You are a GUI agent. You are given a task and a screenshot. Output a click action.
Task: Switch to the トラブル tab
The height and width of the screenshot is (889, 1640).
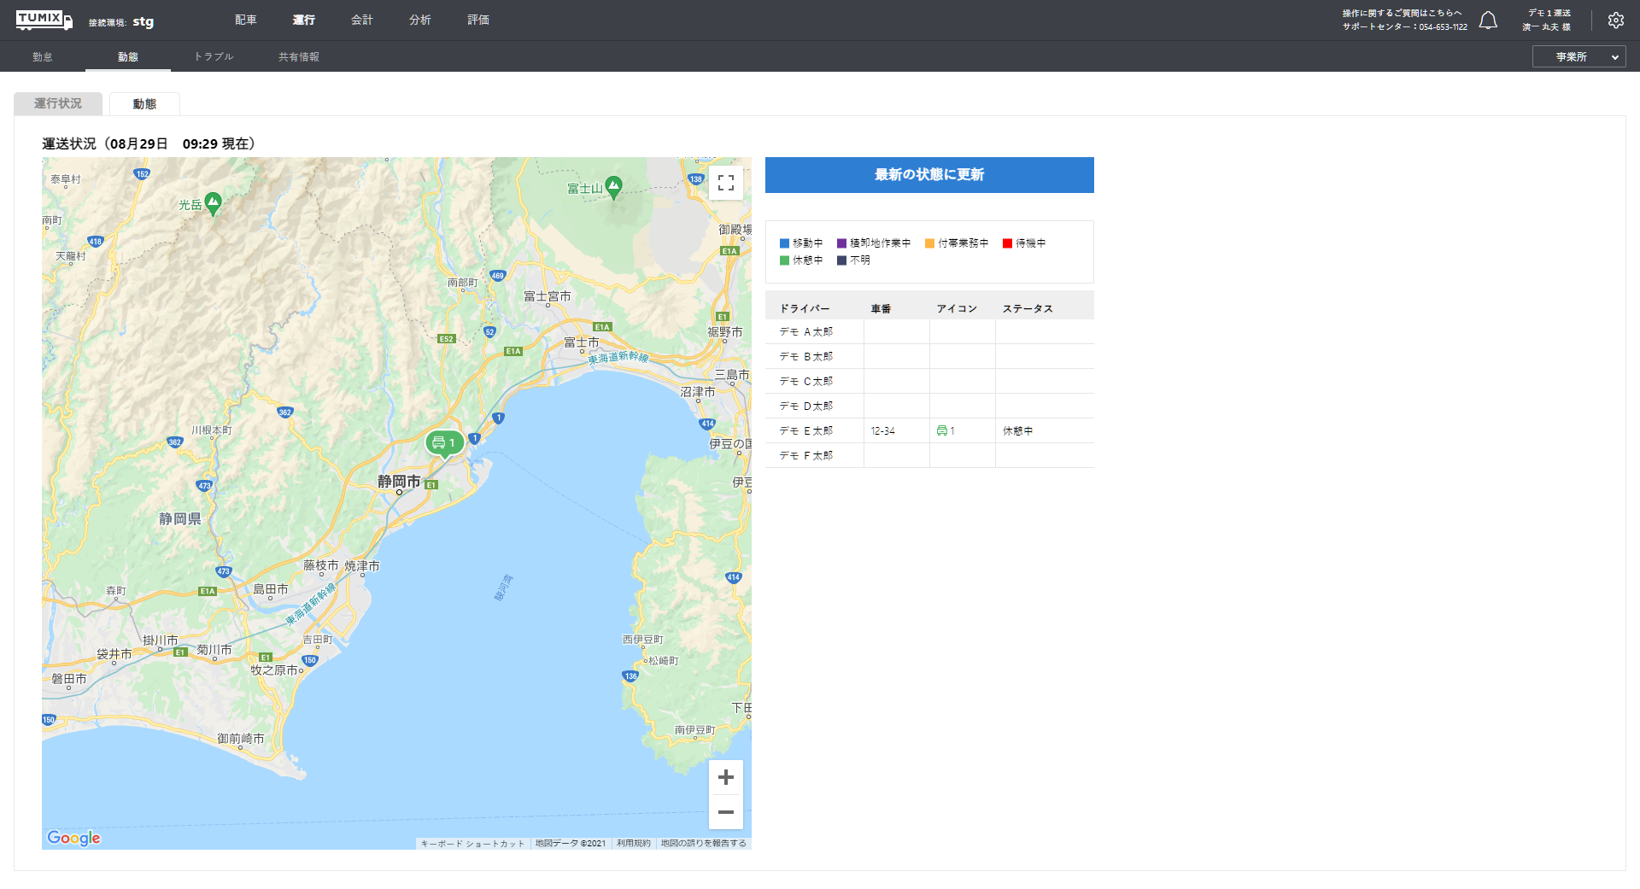[x=214, y=57]
